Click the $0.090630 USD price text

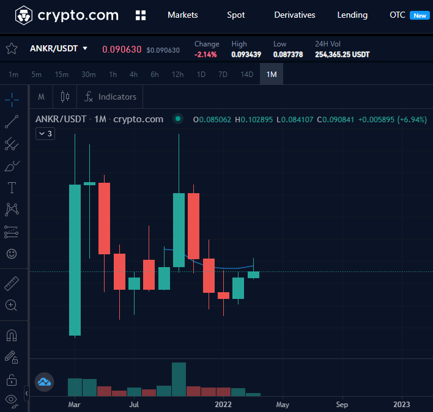point(163,50)
